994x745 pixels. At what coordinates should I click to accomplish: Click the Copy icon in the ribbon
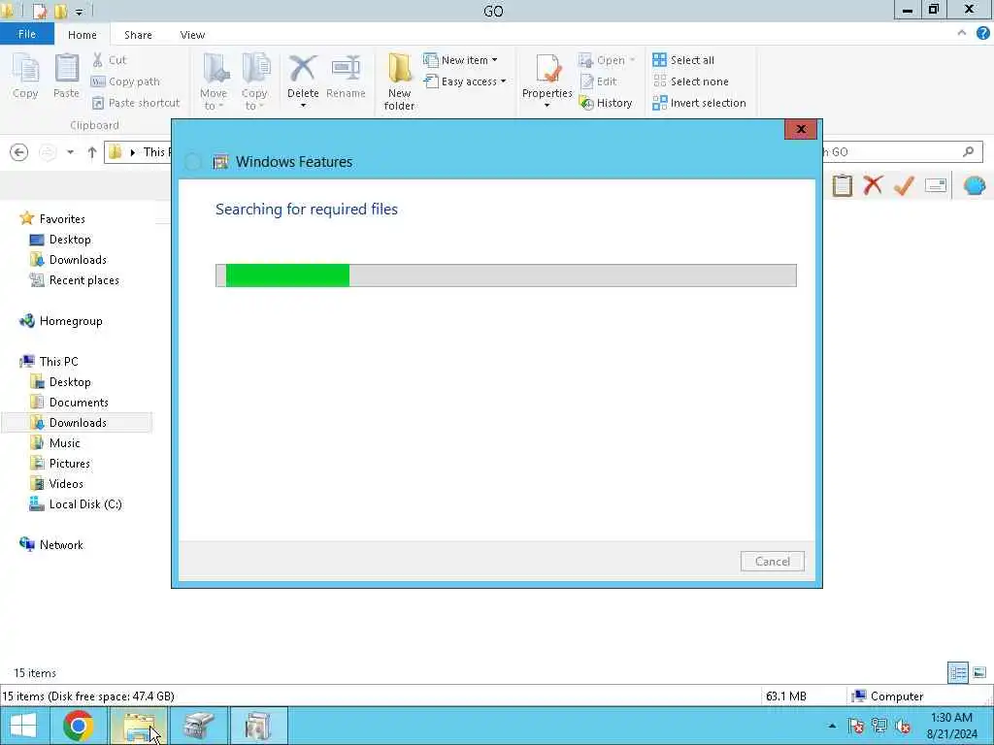tap(25, 76)
